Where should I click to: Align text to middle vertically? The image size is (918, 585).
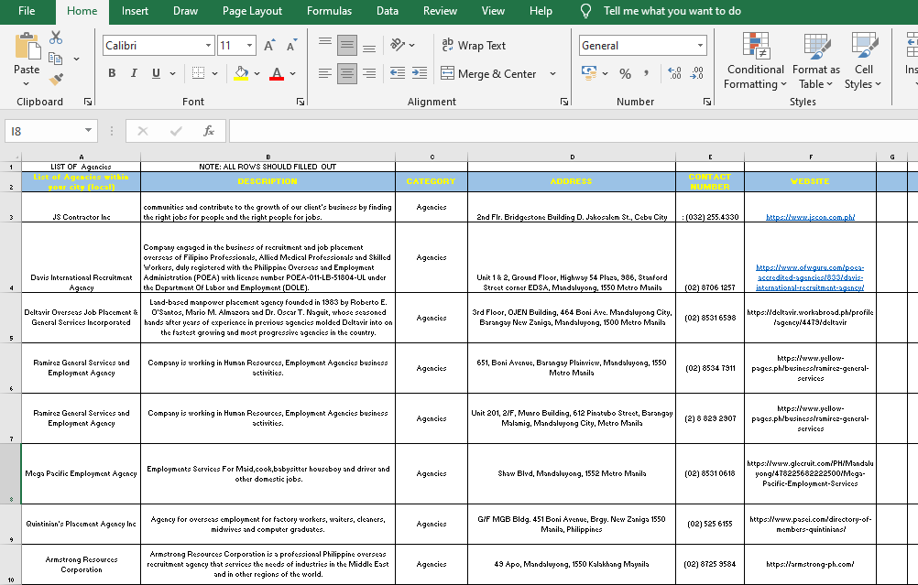coord(347,45)
